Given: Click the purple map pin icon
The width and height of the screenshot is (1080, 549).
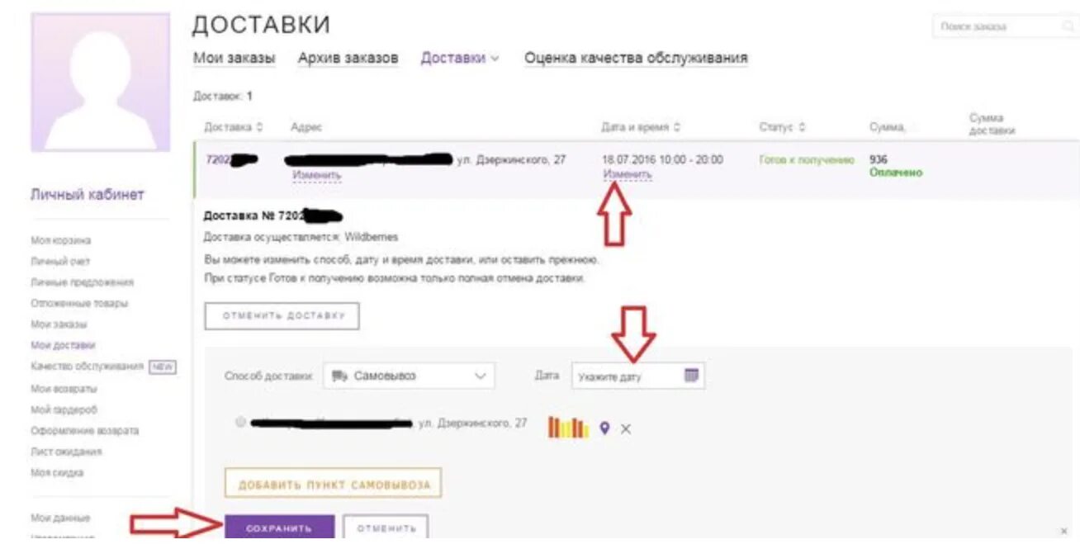Looking at the screenshot, I should [x=604, y=428].
